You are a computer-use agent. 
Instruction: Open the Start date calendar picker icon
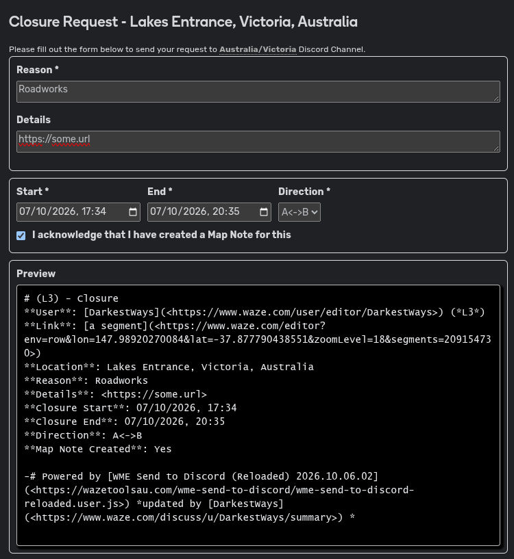[x=132, y=212]
